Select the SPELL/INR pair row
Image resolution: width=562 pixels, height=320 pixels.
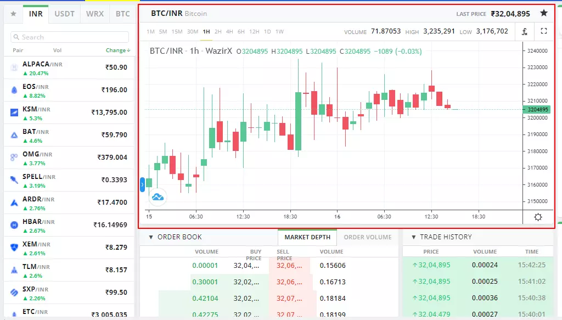pyautogui.click(x=69, y=180)
